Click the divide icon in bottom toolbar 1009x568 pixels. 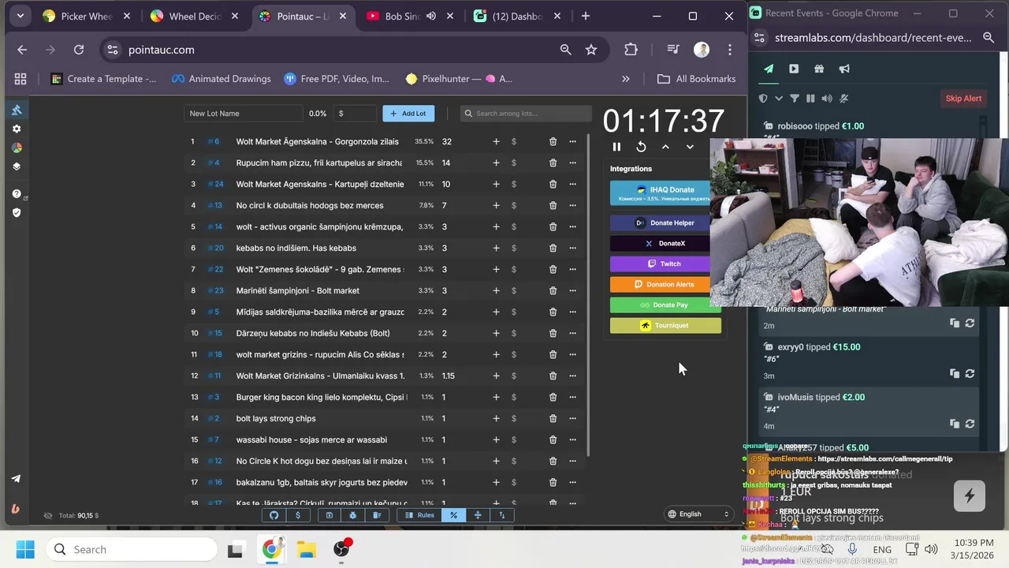tap(478, 515)
